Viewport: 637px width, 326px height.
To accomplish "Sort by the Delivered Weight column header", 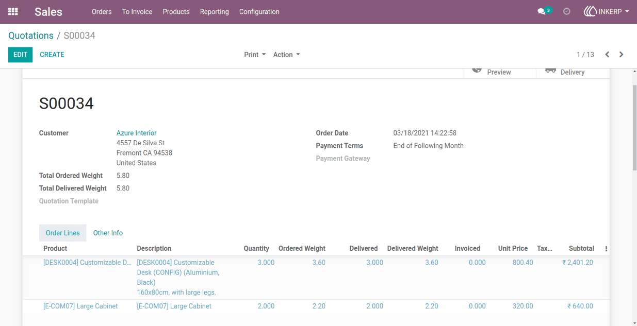I will [413, 248].
